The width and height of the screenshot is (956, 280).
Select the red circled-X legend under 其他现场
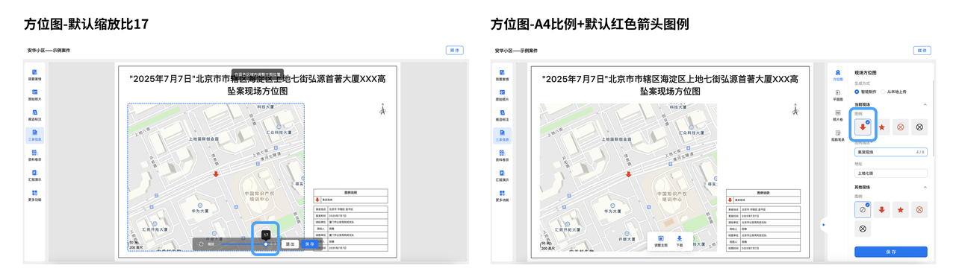coord(919,210)
